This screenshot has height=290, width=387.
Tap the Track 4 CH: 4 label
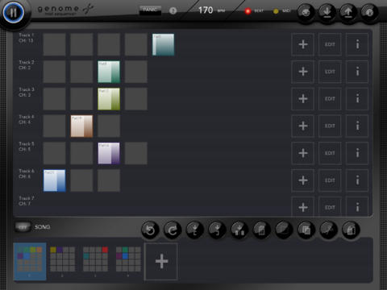pyautogui.click(x=26, y=119)
